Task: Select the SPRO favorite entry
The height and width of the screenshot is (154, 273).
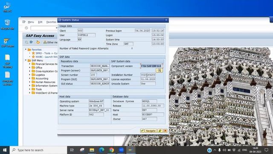Action: (x=46, y=53)
